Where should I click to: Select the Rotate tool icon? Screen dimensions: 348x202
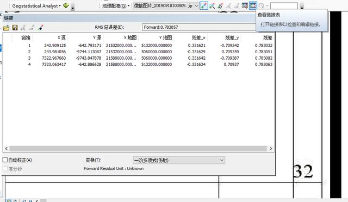[x=262, y=6]
